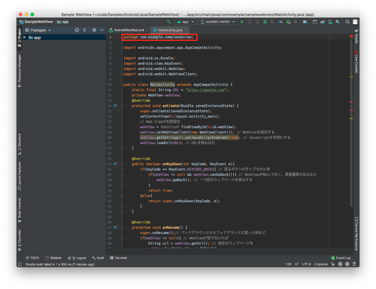Toggle read-only lock icon in status bar
The width and height of the screenshot is (376, 289).
click(x=332, y=264)
